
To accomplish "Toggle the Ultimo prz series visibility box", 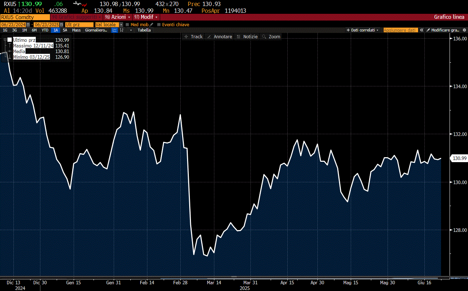I will coord(10,40).
